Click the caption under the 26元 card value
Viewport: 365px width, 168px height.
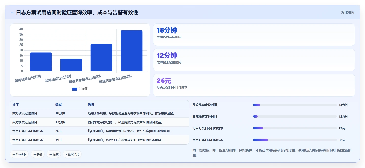pos(172,87)
